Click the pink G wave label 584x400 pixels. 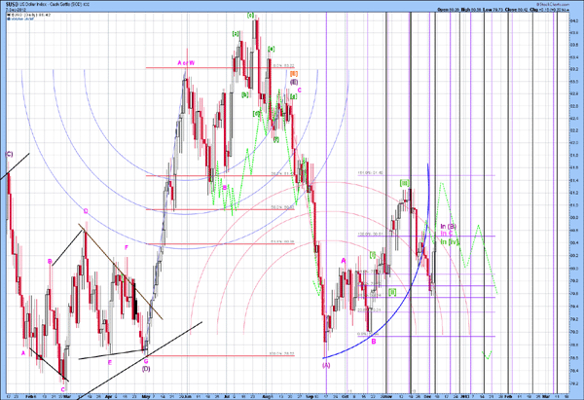146,361
